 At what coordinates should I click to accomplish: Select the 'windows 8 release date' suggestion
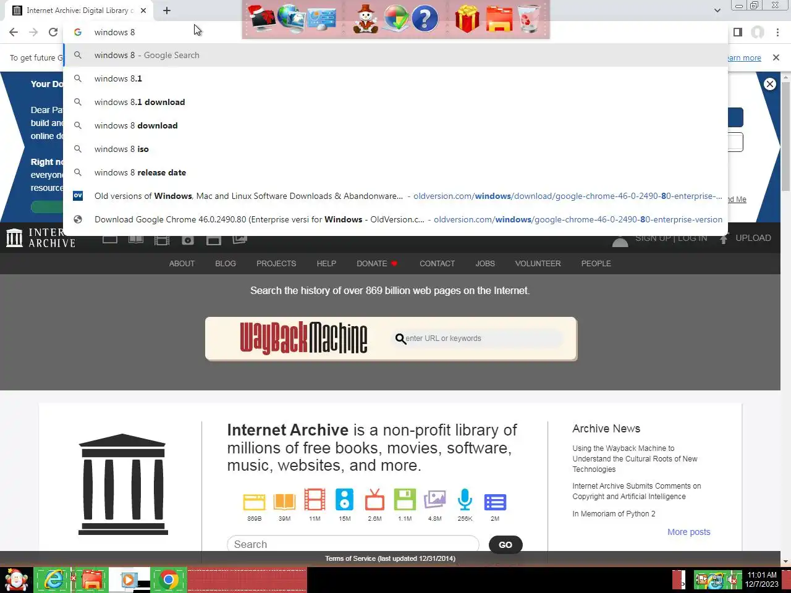tap(395, 172)
